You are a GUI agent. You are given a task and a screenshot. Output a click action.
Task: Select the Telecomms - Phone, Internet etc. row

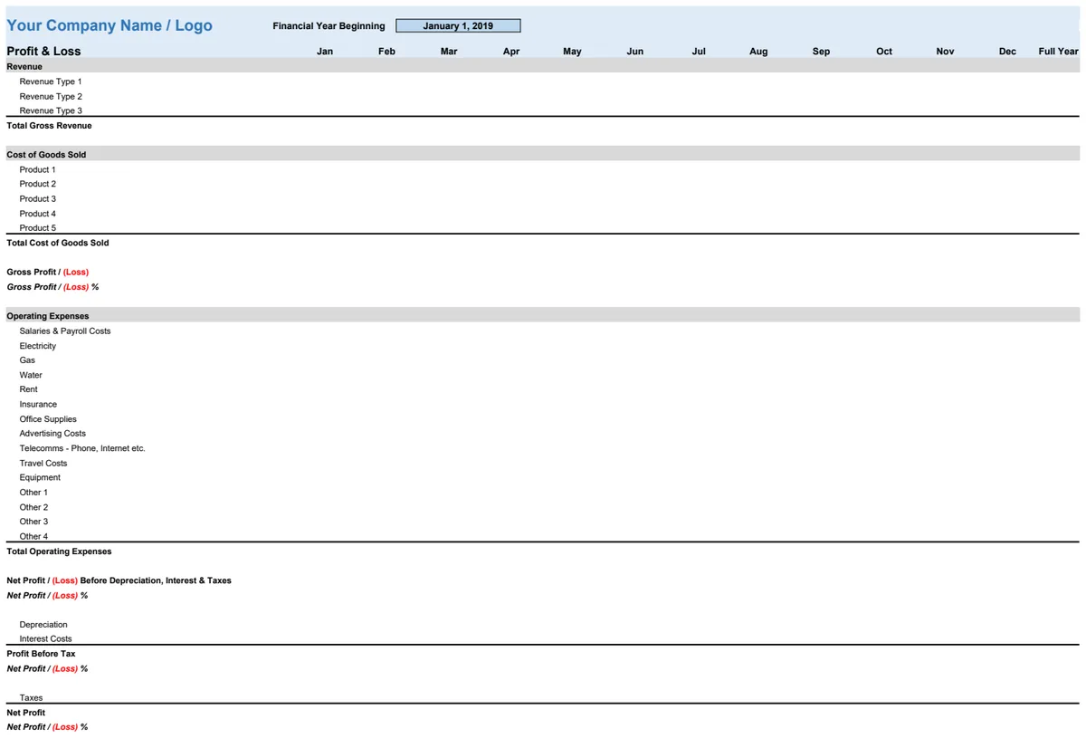pos(82,448)
